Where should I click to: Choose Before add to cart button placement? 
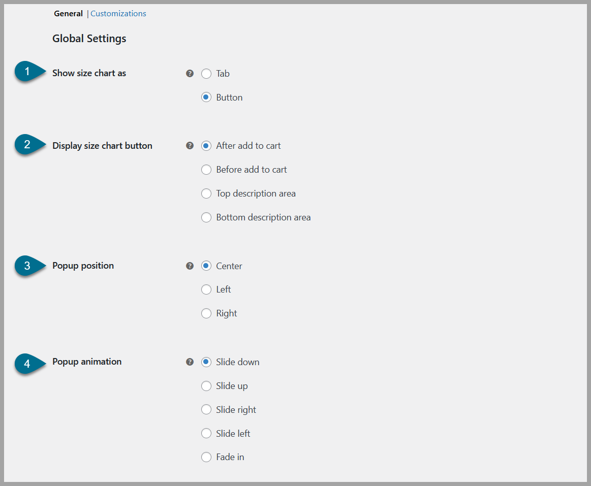point(206,170)
